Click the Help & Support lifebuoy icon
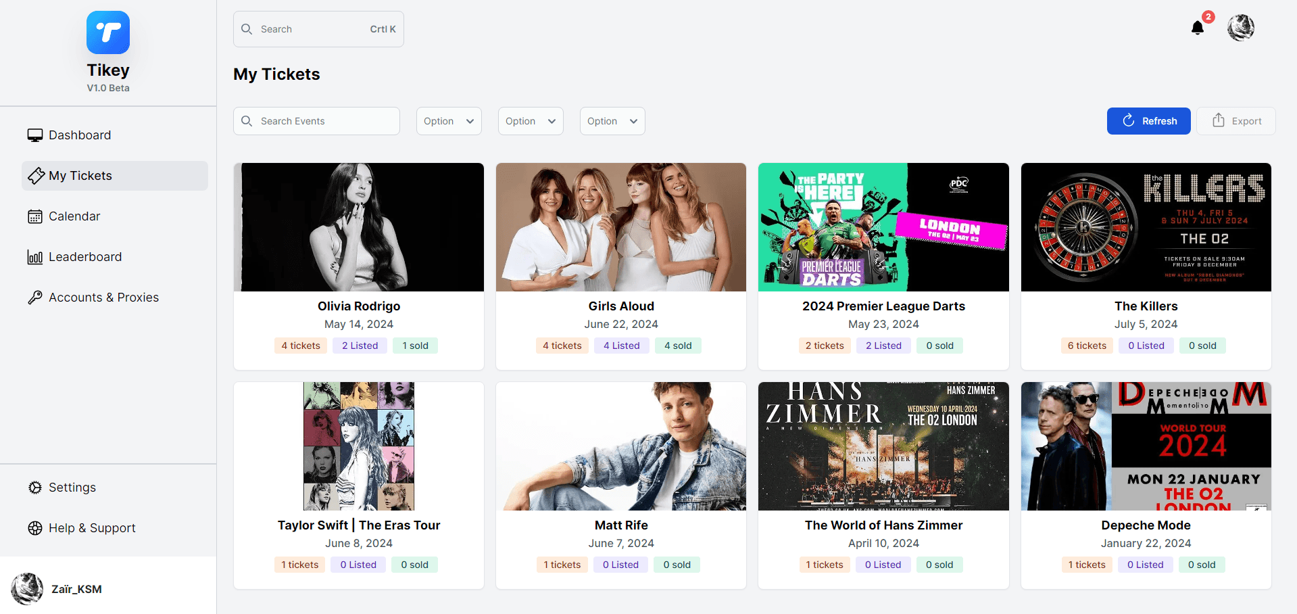1297x614 pixels. pos(35,528)
